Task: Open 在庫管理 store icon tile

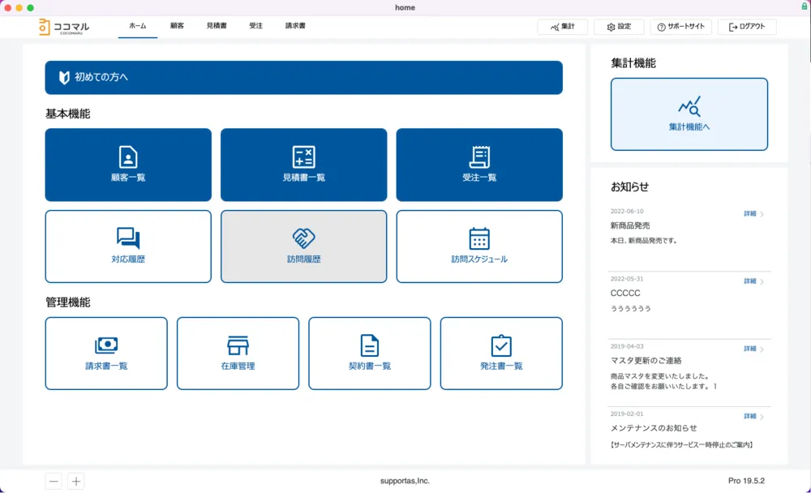Action: (x=238, y=354)
